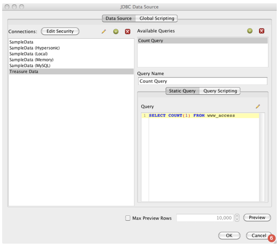Confirm with the OK button
The height and width of the screenshot is (248, 280).
pyautogui.click(x=229, y=235)
